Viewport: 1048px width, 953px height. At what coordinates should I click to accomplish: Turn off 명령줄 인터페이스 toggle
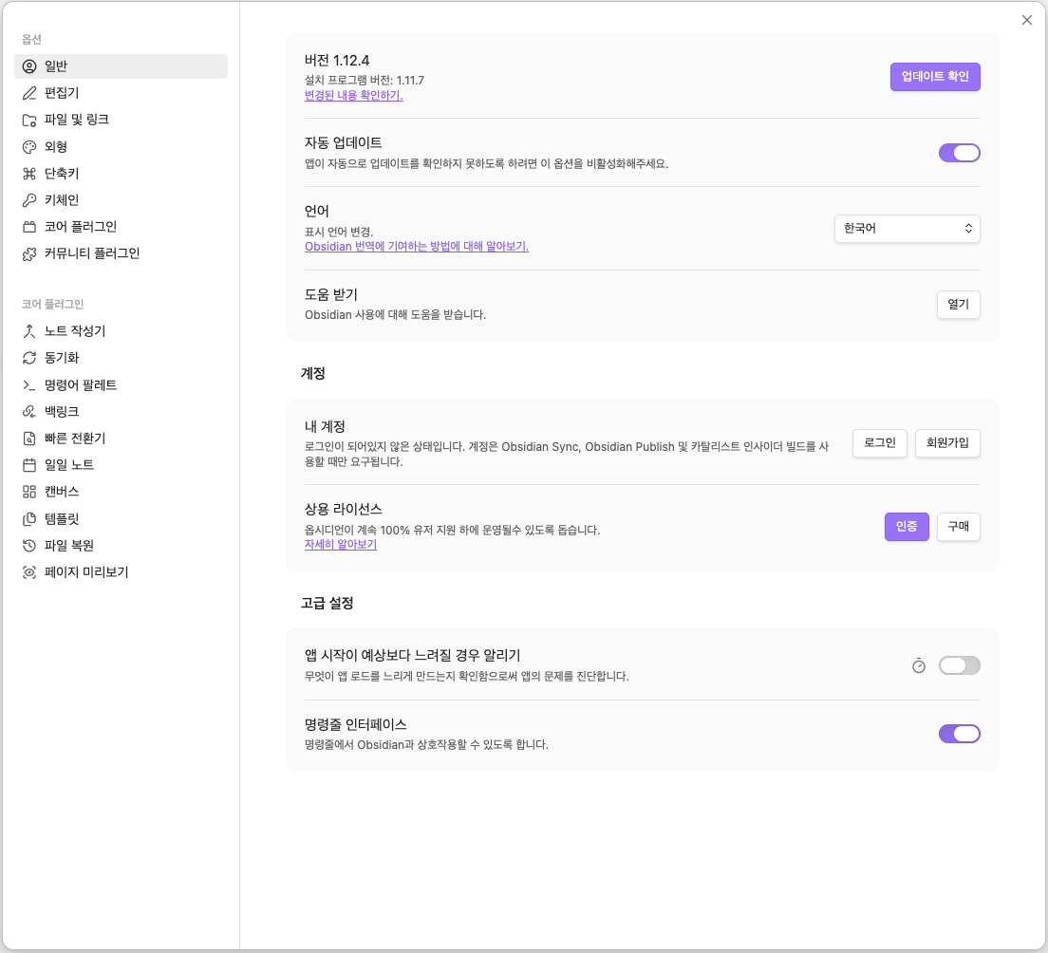click(959, 734)
